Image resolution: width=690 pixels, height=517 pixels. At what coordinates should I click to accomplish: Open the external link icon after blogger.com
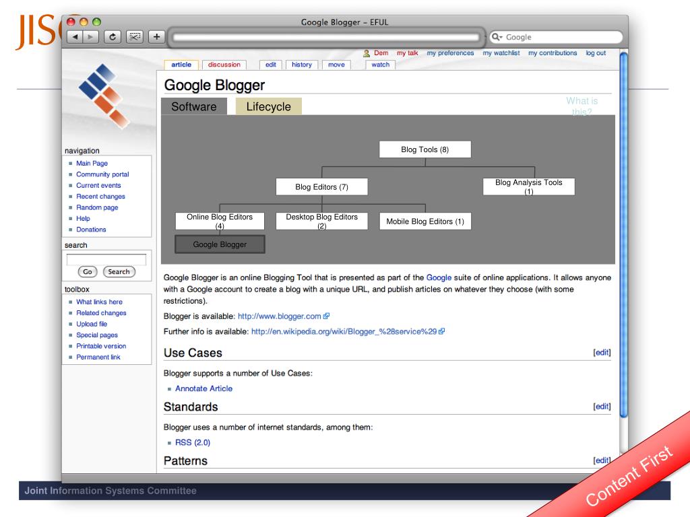tap(326, 316)
